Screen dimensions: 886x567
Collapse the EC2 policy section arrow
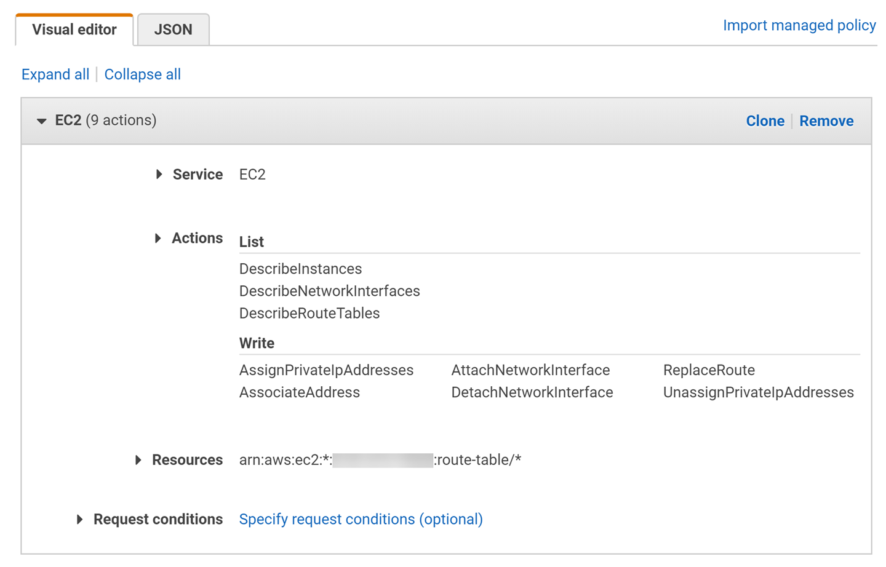click(41, 121)
